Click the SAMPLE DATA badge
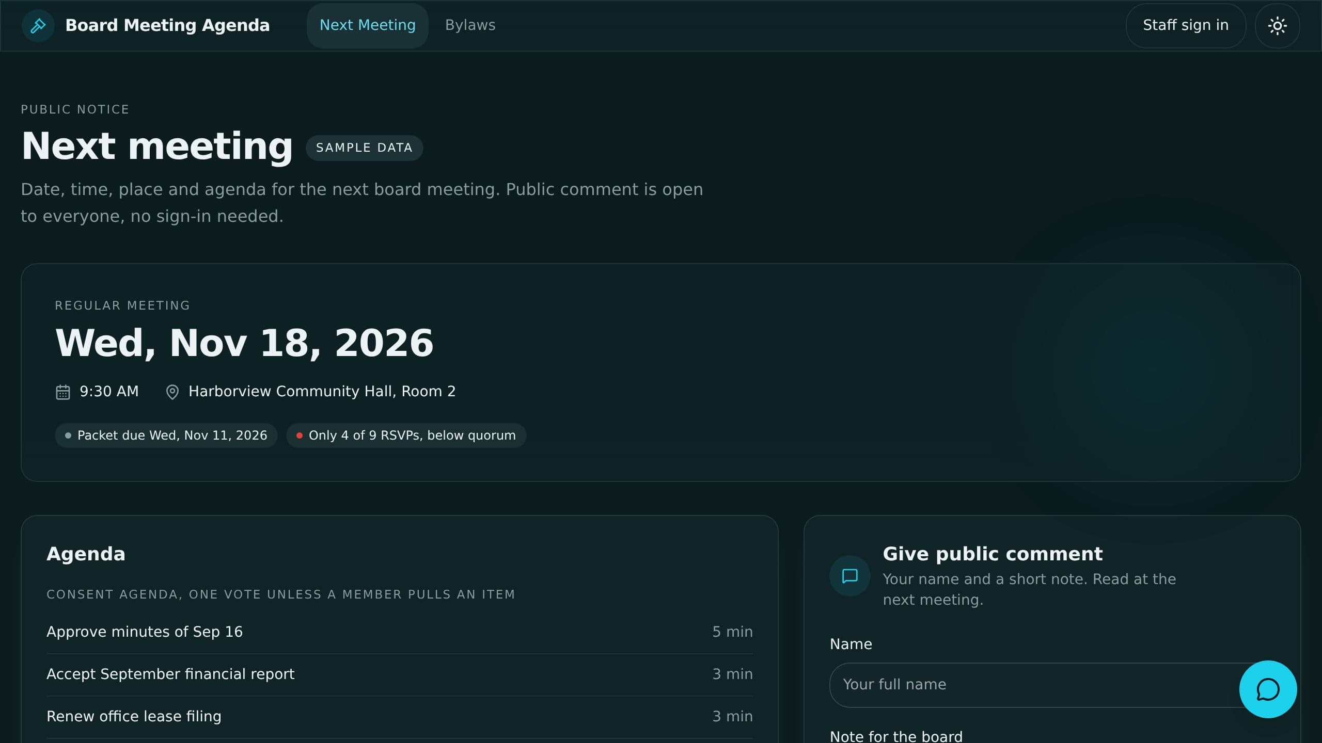The width and height of the screenshot is (1322, 743). 364,148
